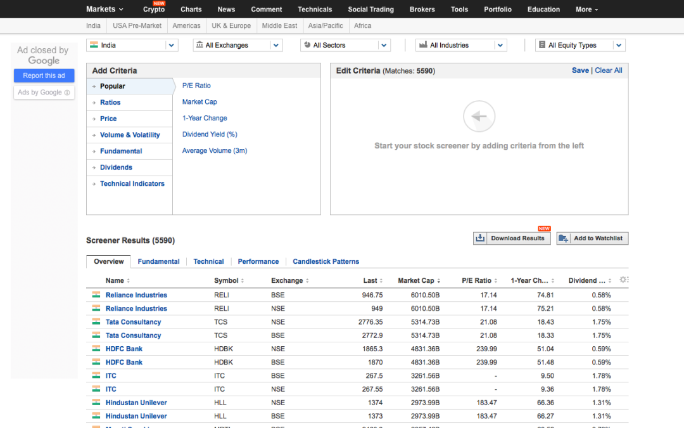The height and width of the screenshot is (428, 684).
Task: Click the sort arrows next to Last column
Action: pyautogui.click(x=381, y=281)
